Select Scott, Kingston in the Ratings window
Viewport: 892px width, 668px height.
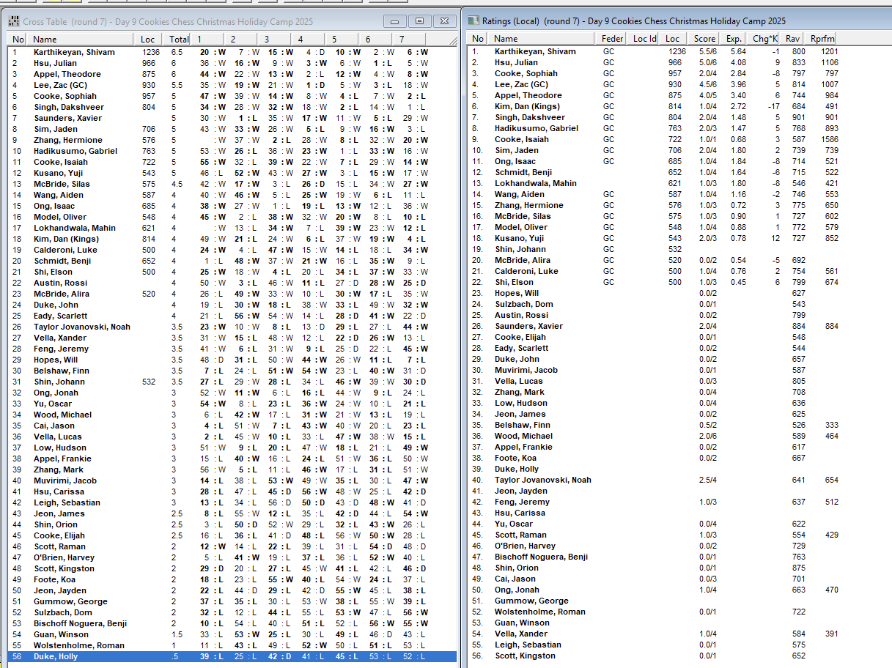524,656
